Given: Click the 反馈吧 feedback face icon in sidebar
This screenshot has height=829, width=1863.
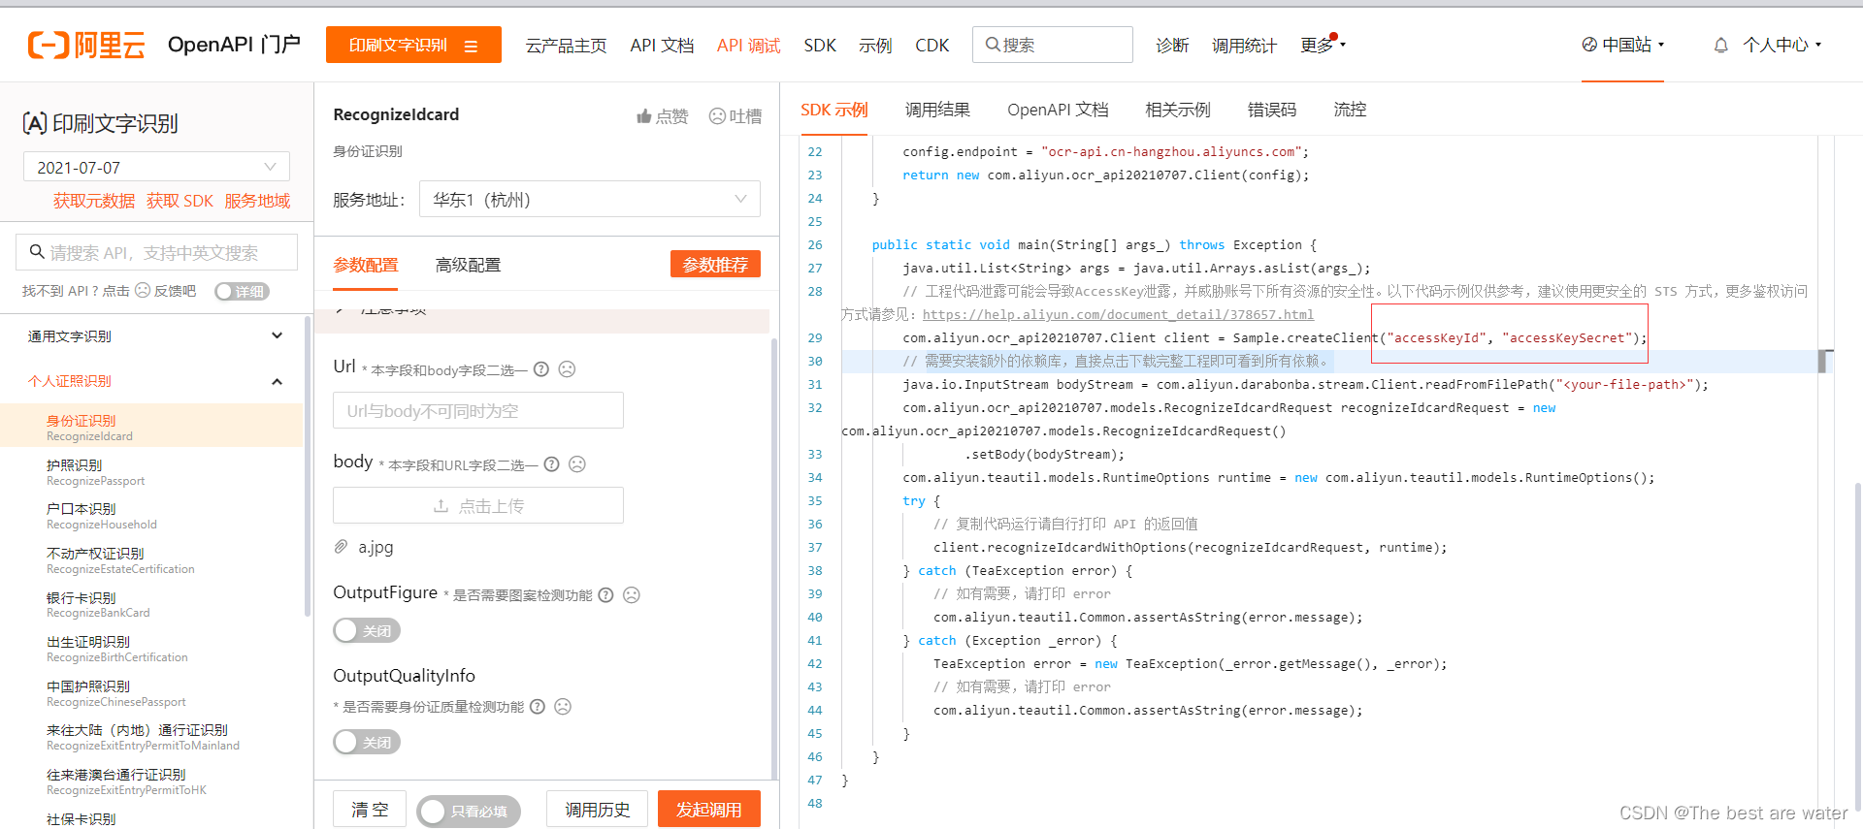Looking at the screenshot, I should [143, 291].
